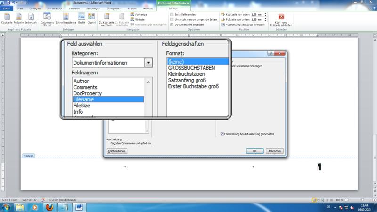This screenshot has height=212, width=377.
Task: Click the 180 % zoom level
Action: (339, 200)
